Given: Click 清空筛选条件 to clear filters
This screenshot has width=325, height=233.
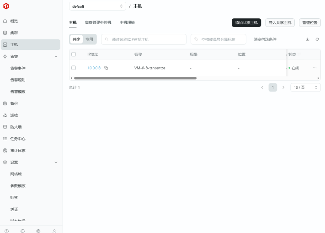Looking at the screenshot, I should pos(265,39).
